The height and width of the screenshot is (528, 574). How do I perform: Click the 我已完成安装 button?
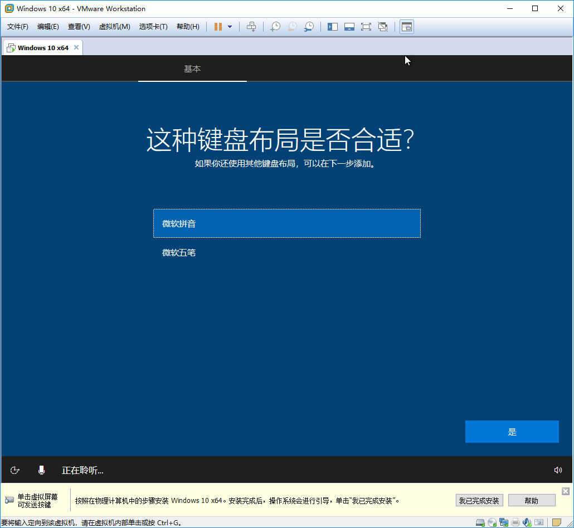coord(479,501)
